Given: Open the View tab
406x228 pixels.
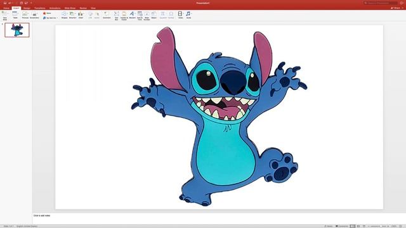Looking at the screenshot, I should (93, 8).
